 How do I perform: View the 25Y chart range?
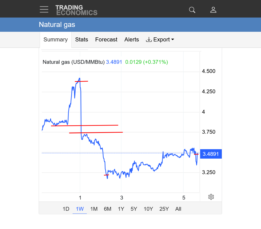pyautogui.click(x=164, y=209)
